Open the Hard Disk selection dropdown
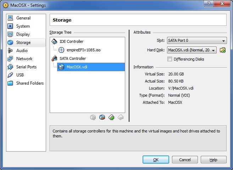Screen dimensions: 233x170 192,50
